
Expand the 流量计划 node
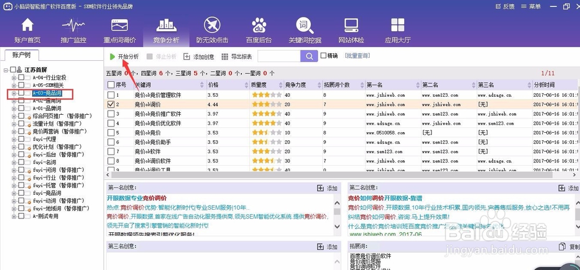click(14, 124)
